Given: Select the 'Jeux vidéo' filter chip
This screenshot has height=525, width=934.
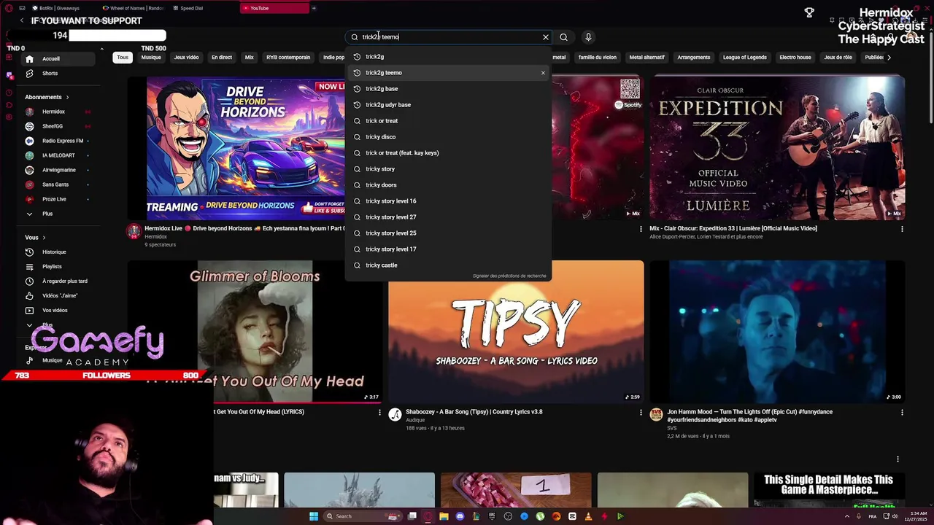Looking at the screenshot, I should [x=186, y=57].
